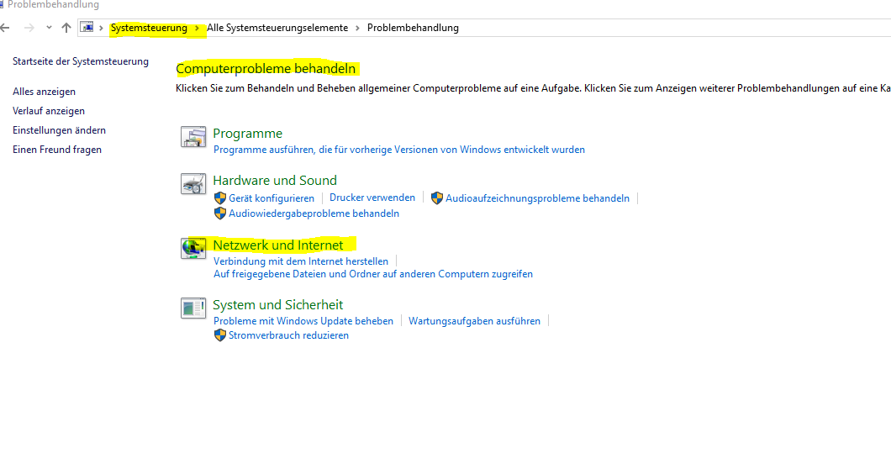
Task: Open the Netzwerk und Internet heading
Action: pyautogui.click(x=278, y=245)
